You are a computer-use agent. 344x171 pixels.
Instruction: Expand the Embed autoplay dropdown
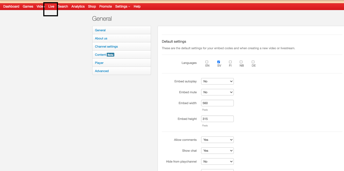217,81
